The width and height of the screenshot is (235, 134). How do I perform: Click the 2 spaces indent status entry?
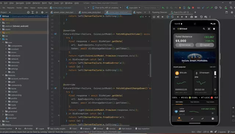coord(222,132)
